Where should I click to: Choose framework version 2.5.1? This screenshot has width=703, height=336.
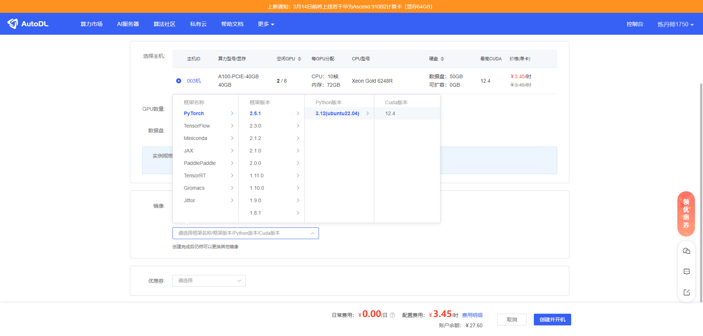271,113
